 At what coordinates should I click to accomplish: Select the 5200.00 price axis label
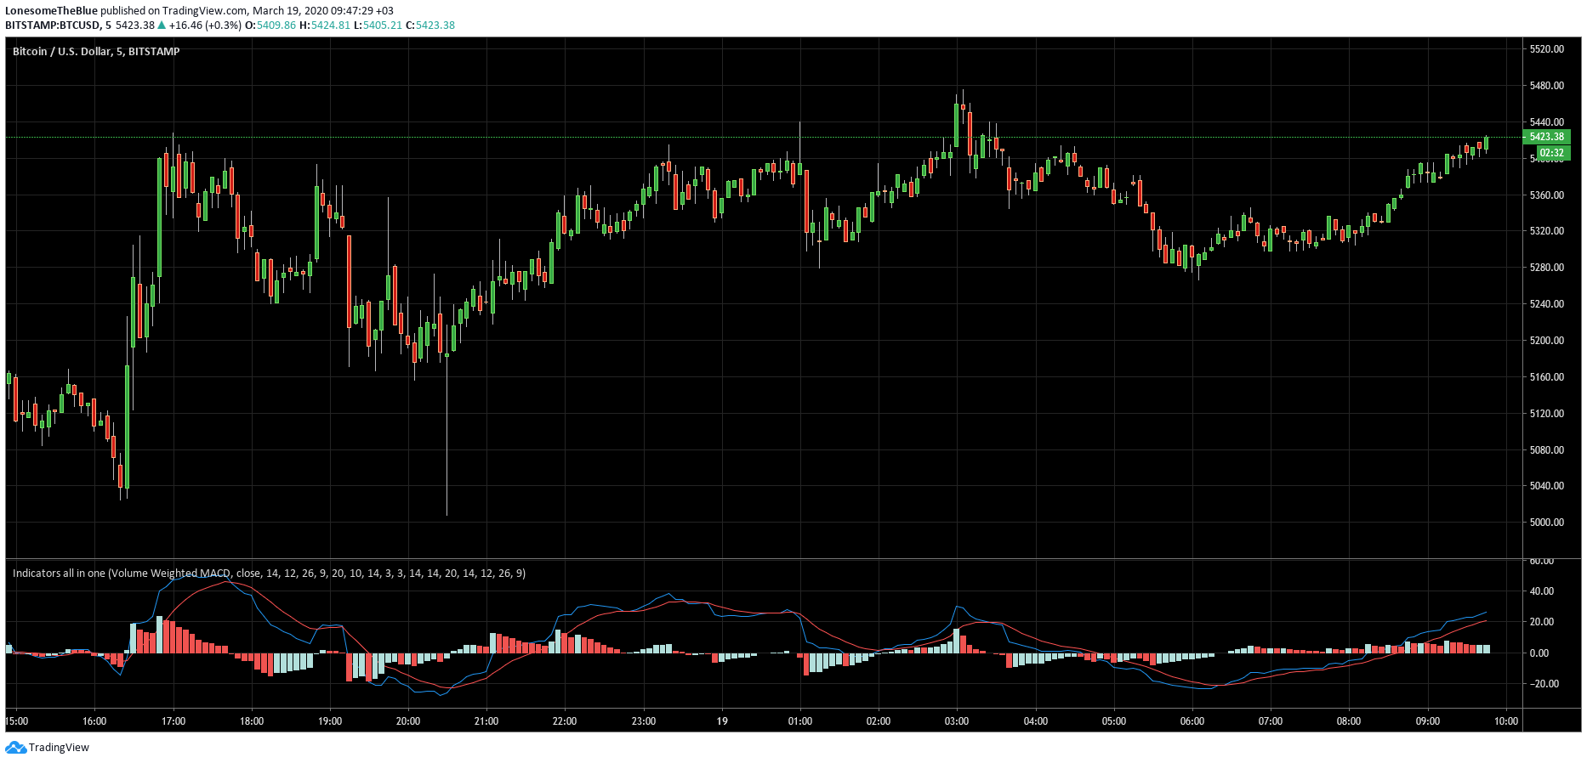click(x=1546, y=341)
